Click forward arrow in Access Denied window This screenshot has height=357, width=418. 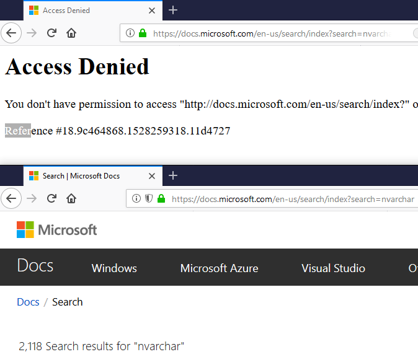tap(32, 33)
